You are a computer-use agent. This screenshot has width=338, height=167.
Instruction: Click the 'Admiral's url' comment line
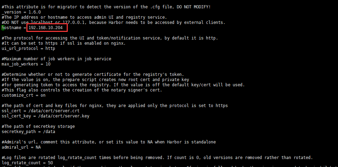(x=109, y=142)
